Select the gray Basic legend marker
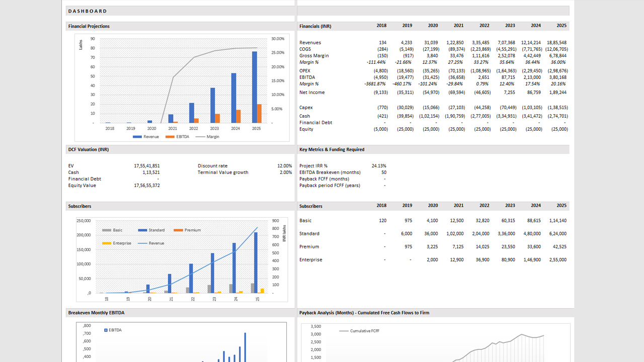The height and width of the screenshot is (362, 644). point(107,230)
